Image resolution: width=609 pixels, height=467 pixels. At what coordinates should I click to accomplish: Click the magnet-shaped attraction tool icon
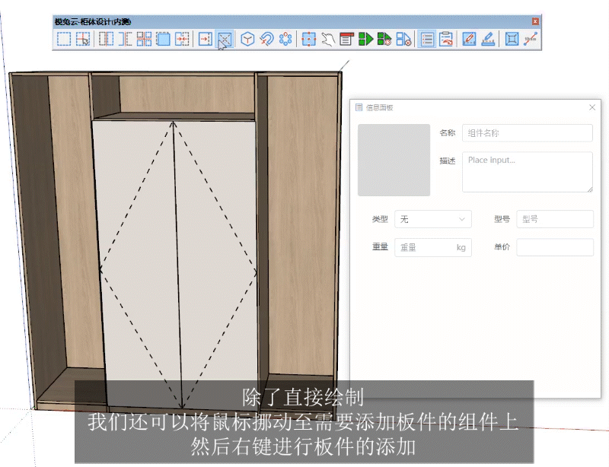pos(267,38)
